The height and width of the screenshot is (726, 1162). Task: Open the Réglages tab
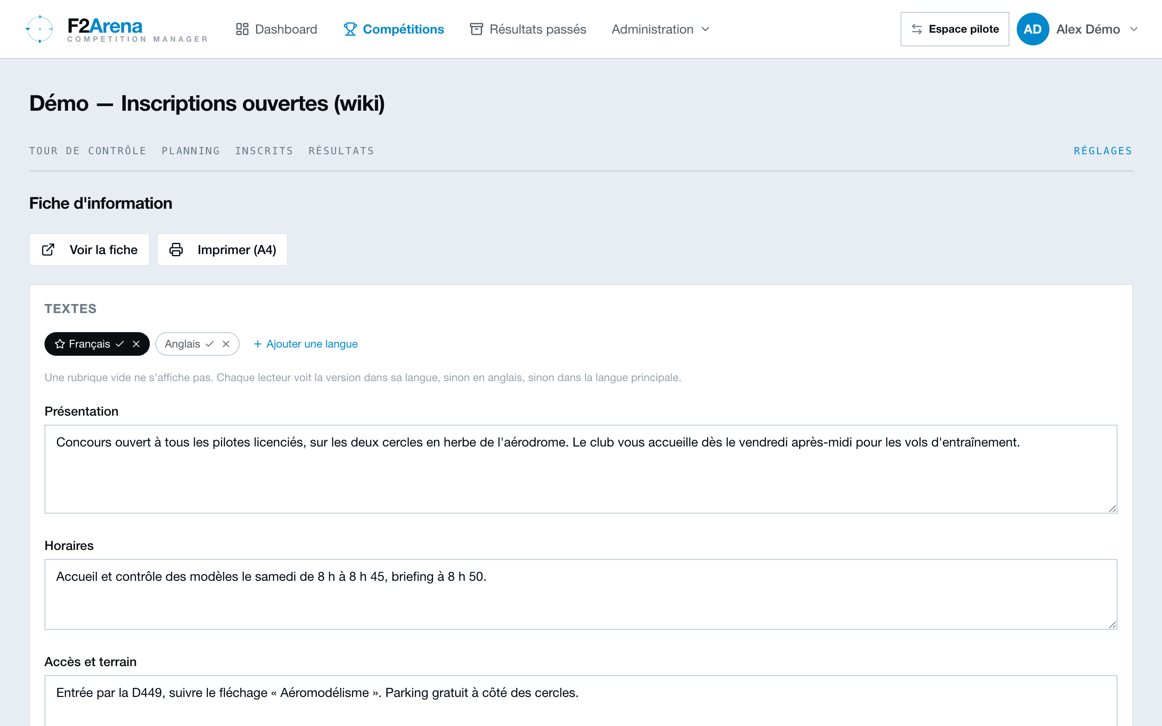click(x=1103, y=151)
